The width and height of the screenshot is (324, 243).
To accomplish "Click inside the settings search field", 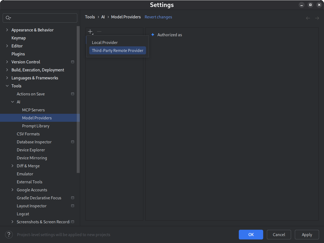I will point(40,18).
